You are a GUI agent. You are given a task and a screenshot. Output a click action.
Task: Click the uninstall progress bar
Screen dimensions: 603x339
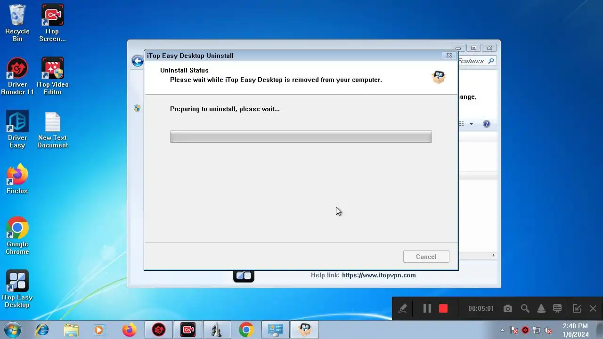coord(301,137)
